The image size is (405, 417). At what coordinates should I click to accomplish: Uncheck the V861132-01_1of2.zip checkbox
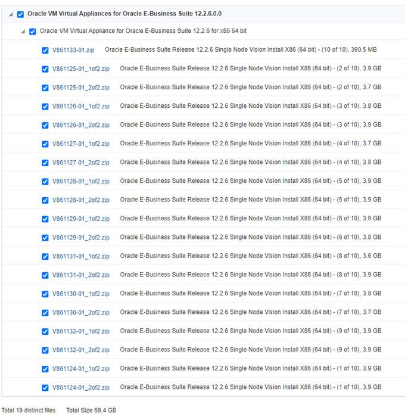tap(45, 331)
